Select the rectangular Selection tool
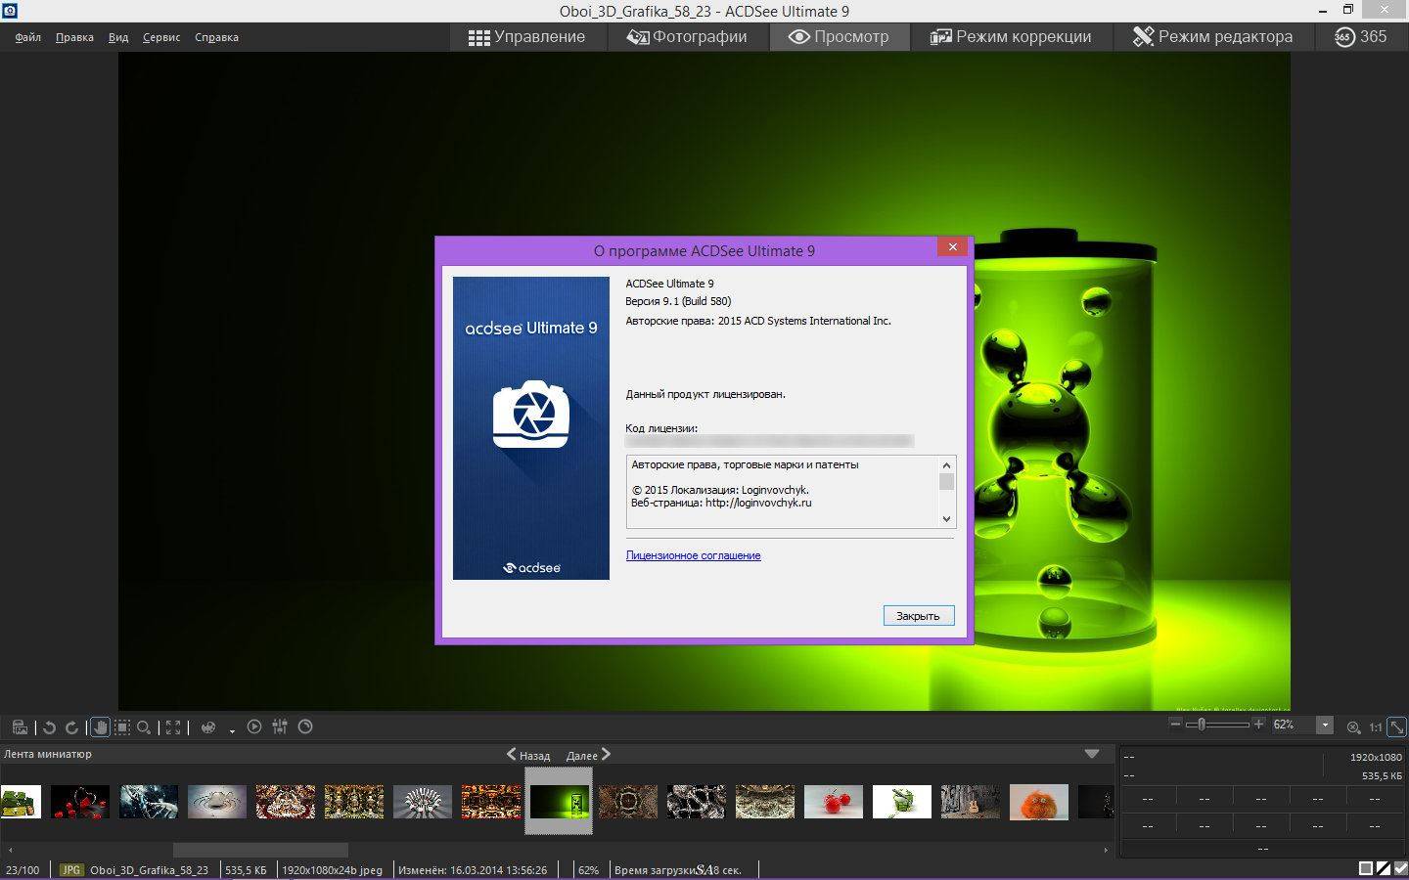 (x=121, y=727)
